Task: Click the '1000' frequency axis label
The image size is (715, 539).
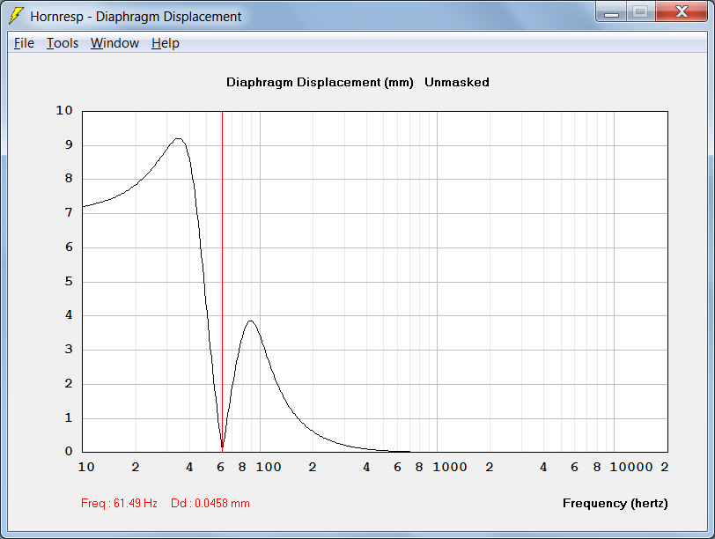Action: pos(450,467)
